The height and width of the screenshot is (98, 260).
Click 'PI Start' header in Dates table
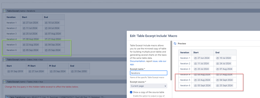click(x=37, y=66)
